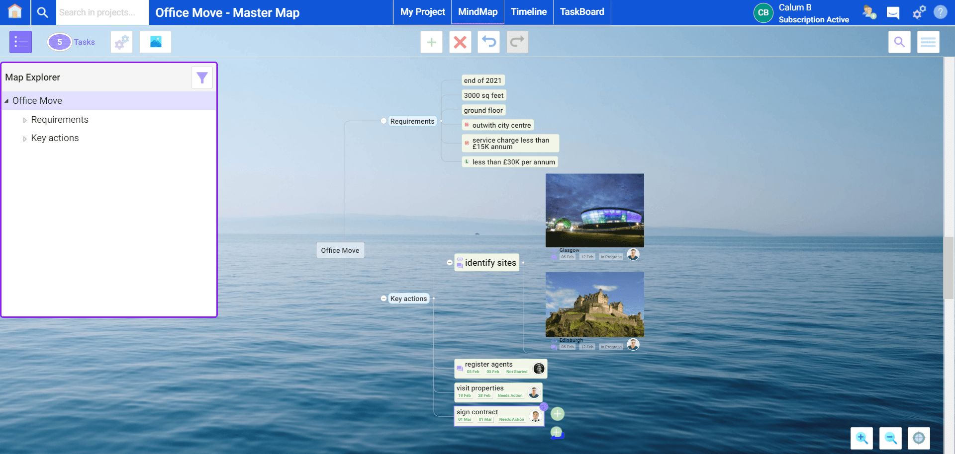The width and height of the screenshot is (955, 454).
Task: Click the gears settings icon in toolbar
Action: point(121,42)
